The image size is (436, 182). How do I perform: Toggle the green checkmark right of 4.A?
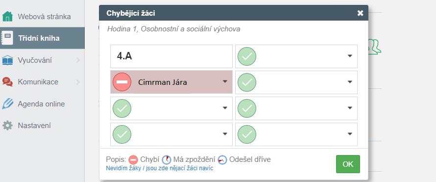pos(247,56)
